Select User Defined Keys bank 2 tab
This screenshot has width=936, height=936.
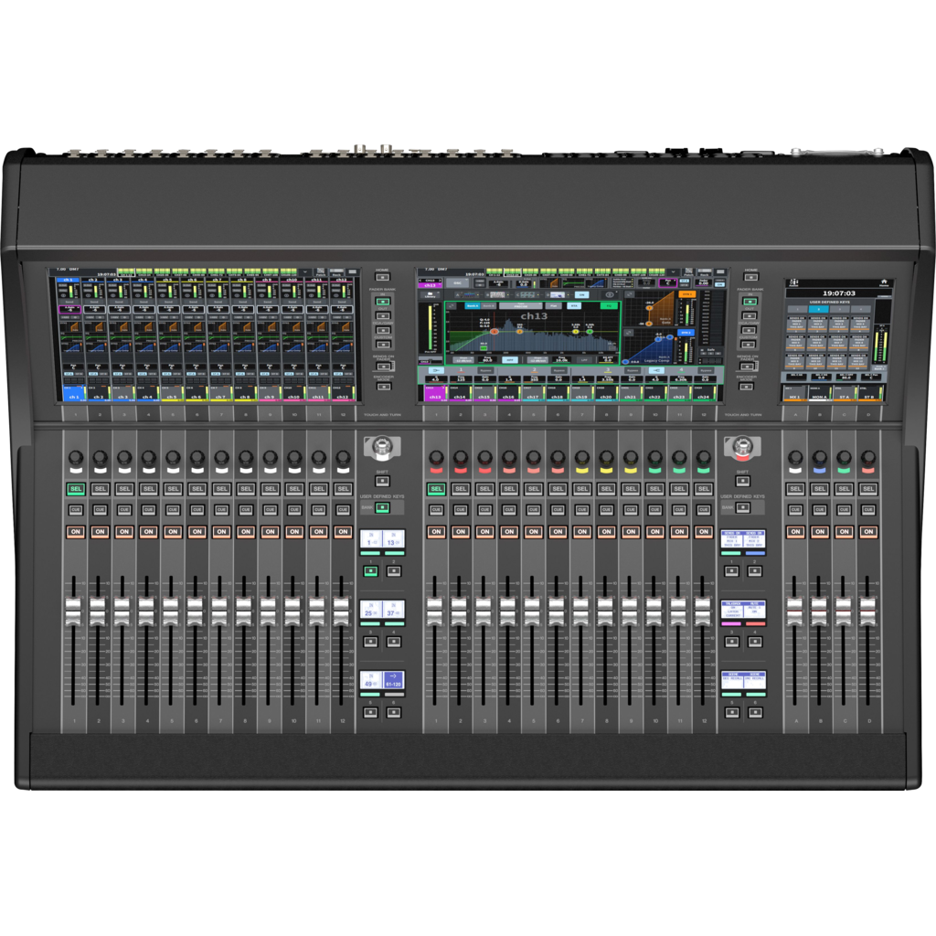coord(820,310)
